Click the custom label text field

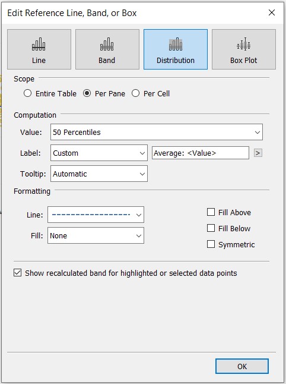[x=201, y=153]
